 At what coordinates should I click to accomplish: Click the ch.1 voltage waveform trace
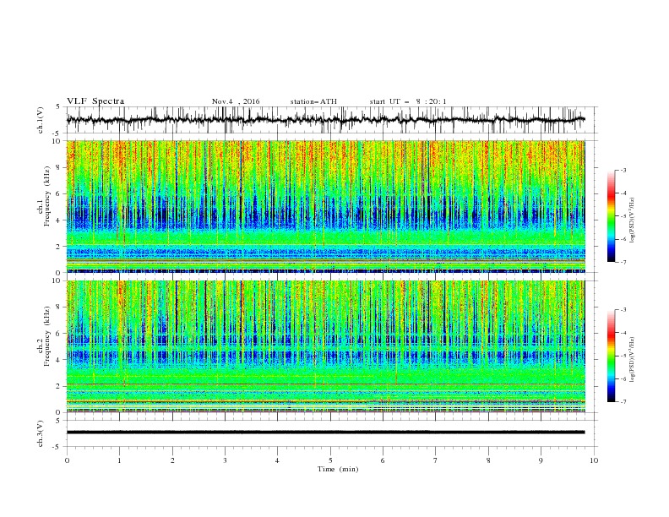(x=325, y=120)
